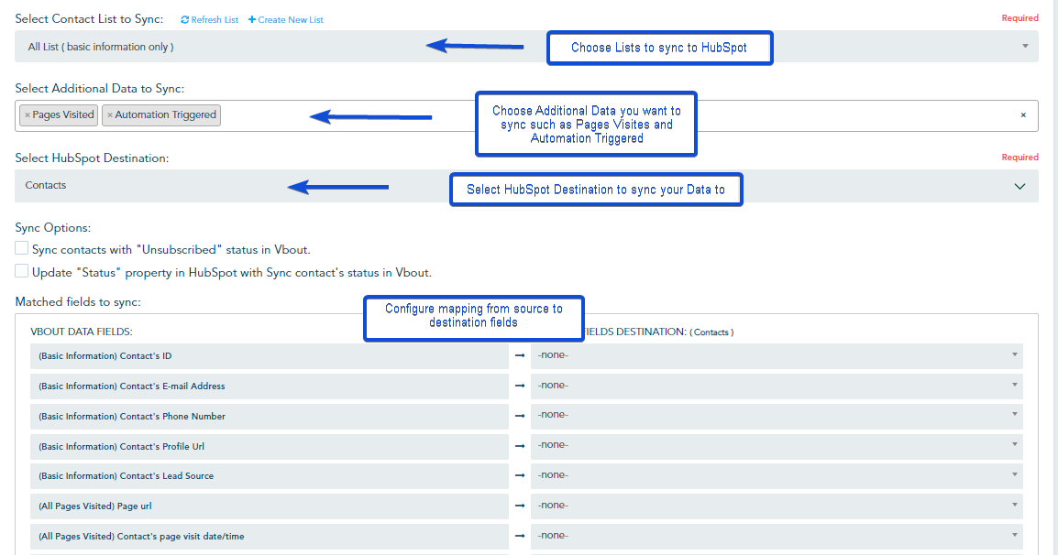This screenshot has height=555, width=1058.
Task: Select the (All Pages Visited) Page url field
Action: (270, 506)
